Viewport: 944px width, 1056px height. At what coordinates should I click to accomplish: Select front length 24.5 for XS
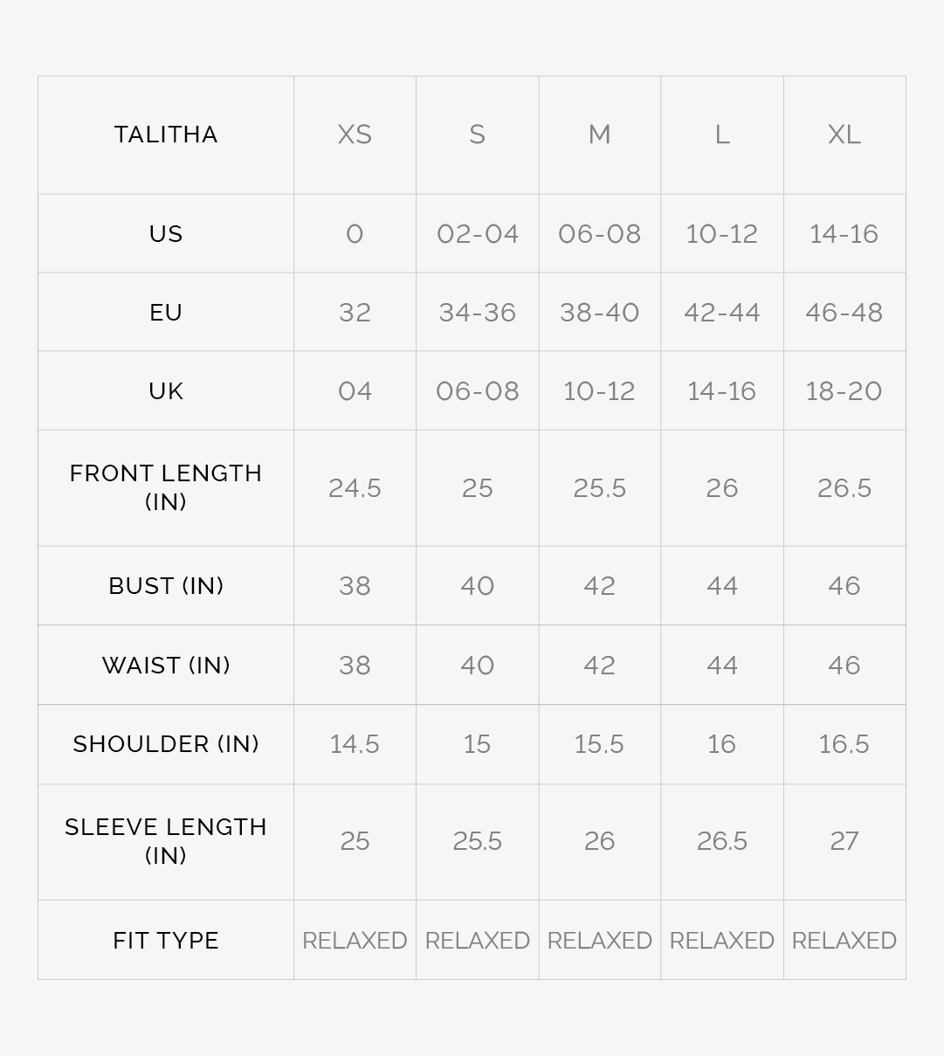[x=355, y=488]
